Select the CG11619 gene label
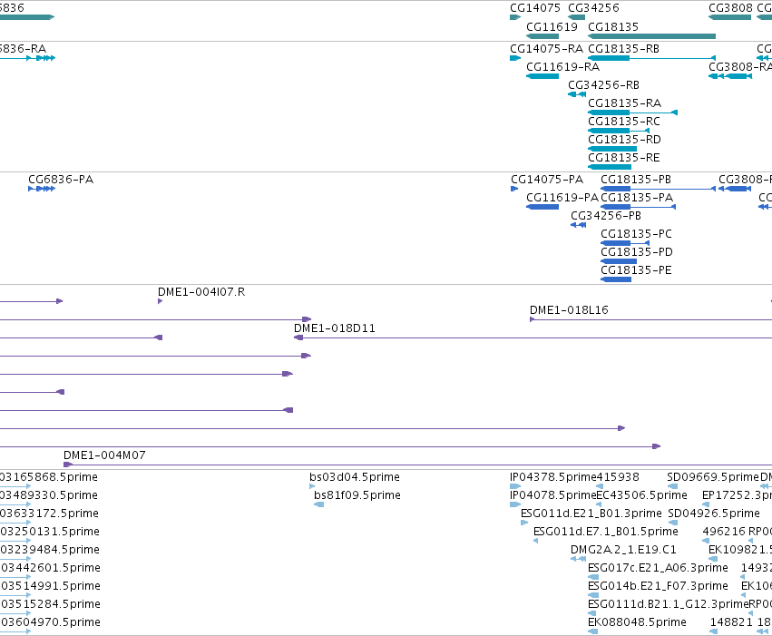The height and width of the screenshot is (636, 772). pos(552,27)
